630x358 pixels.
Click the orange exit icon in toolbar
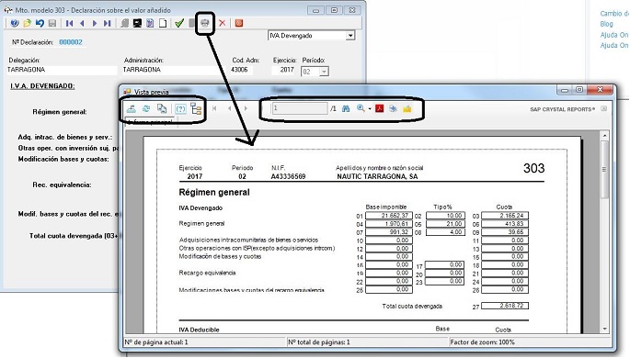[239, 23]
